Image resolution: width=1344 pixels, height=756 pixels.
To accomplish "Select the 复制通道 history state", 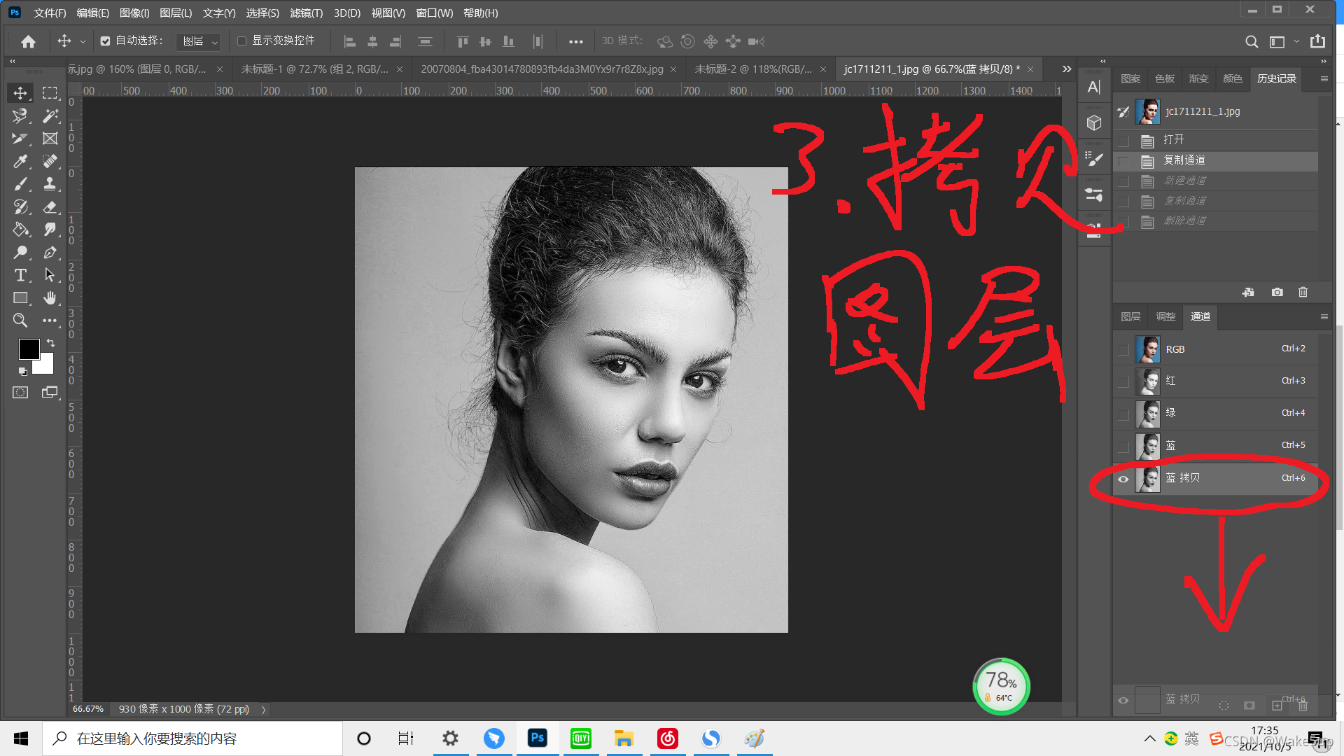I will coord(1184,160).
